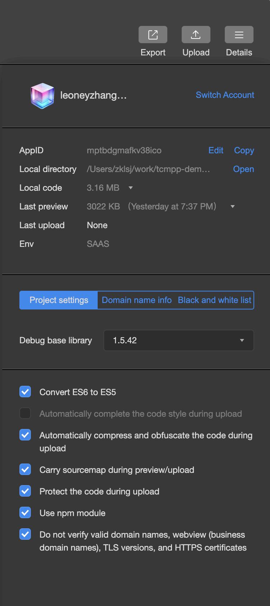Copy the AppID value
Image resolution: width=270 pixels, height=606 pixels.
244,150
